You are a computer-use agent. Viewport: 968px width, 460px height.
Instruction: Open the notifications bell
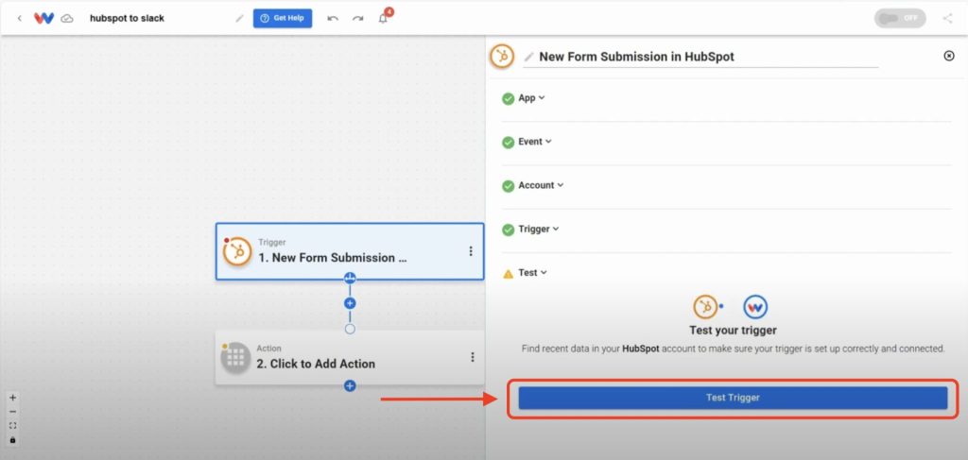tap(384, 18)
